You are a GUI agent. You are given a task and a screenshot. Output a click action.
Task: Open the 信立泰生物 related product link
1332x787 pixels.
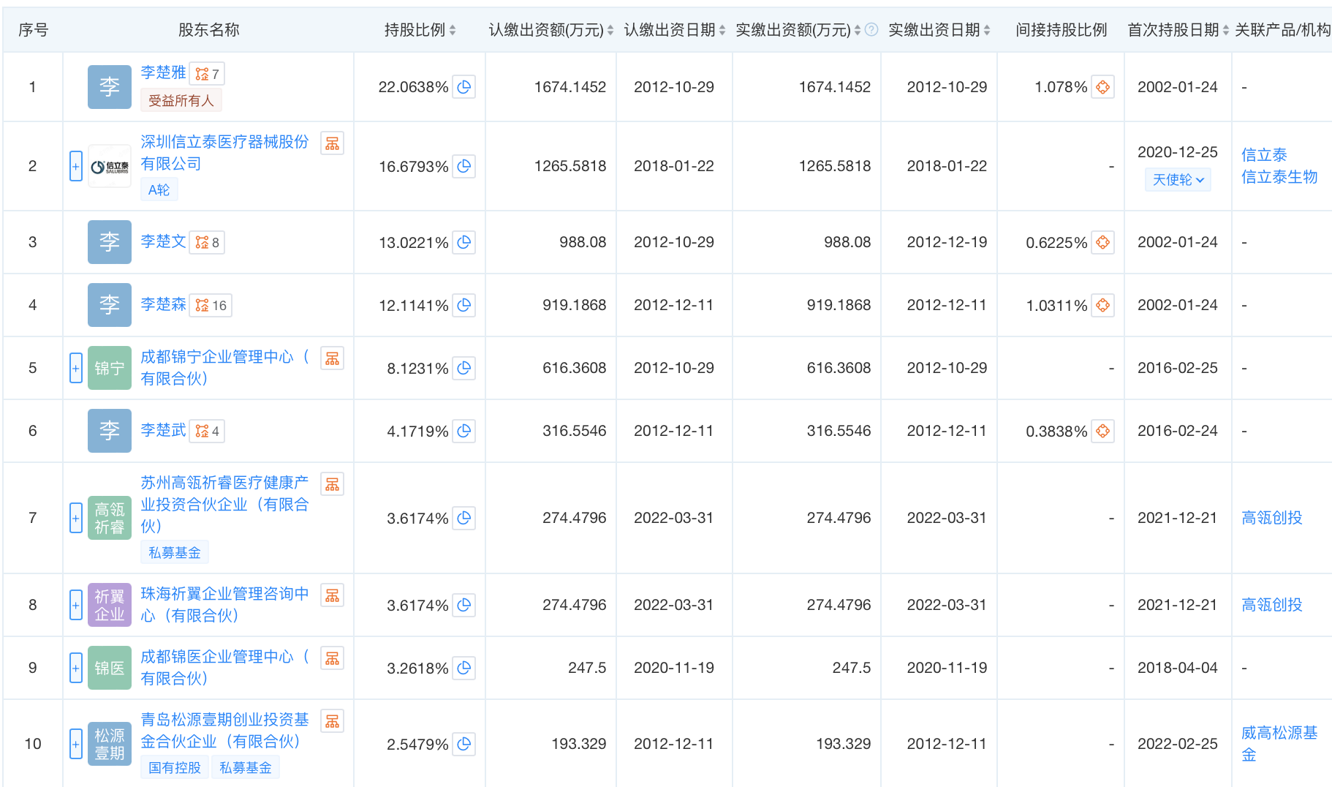point(1279,177)
